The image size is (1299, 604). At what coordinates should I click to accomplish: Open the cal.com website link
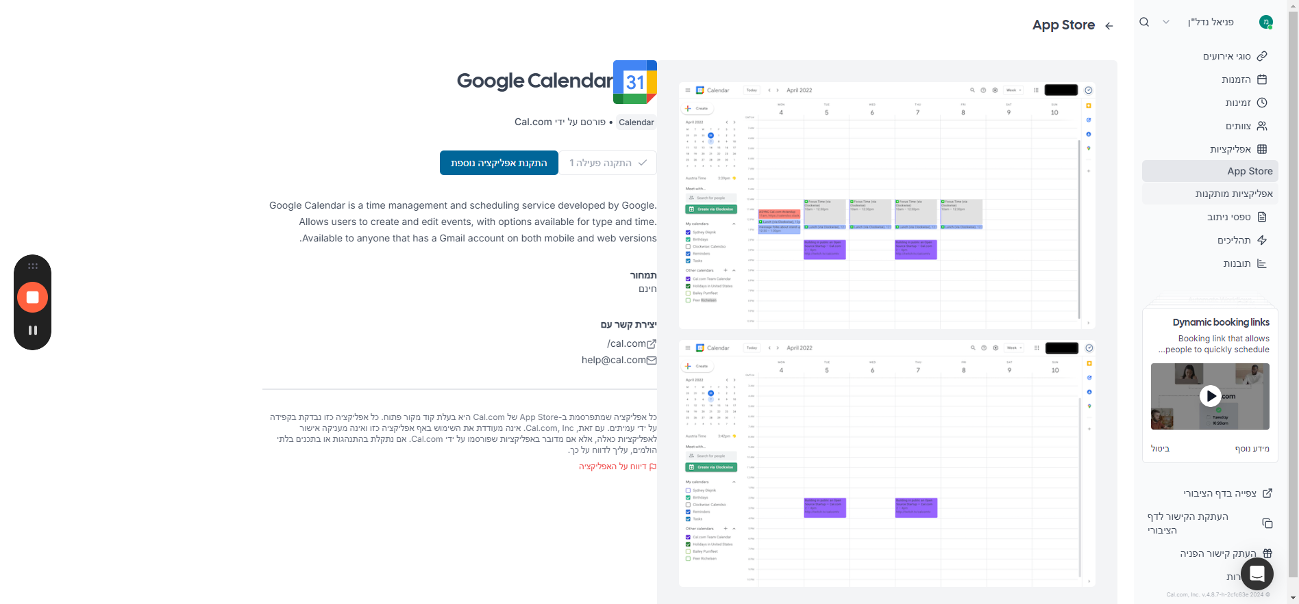pos(631,343)
